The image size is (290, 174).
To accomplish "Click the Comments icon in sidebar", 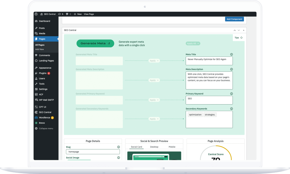I will [36, 55].
